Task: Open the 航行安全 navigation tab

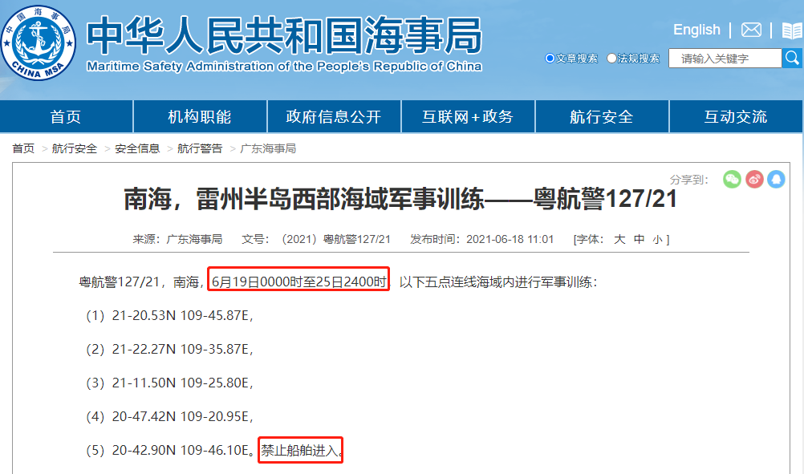Action: (602, 117)
